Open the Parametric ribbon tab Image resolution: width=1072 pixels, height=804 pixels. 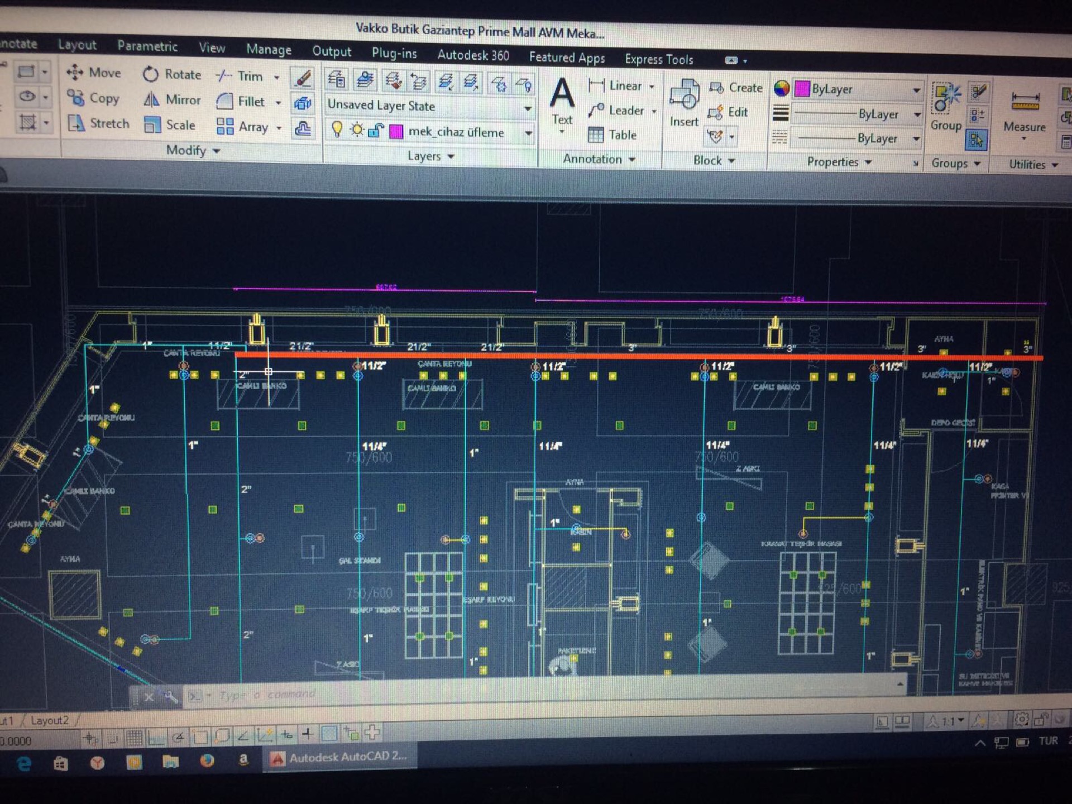point(147,46)
